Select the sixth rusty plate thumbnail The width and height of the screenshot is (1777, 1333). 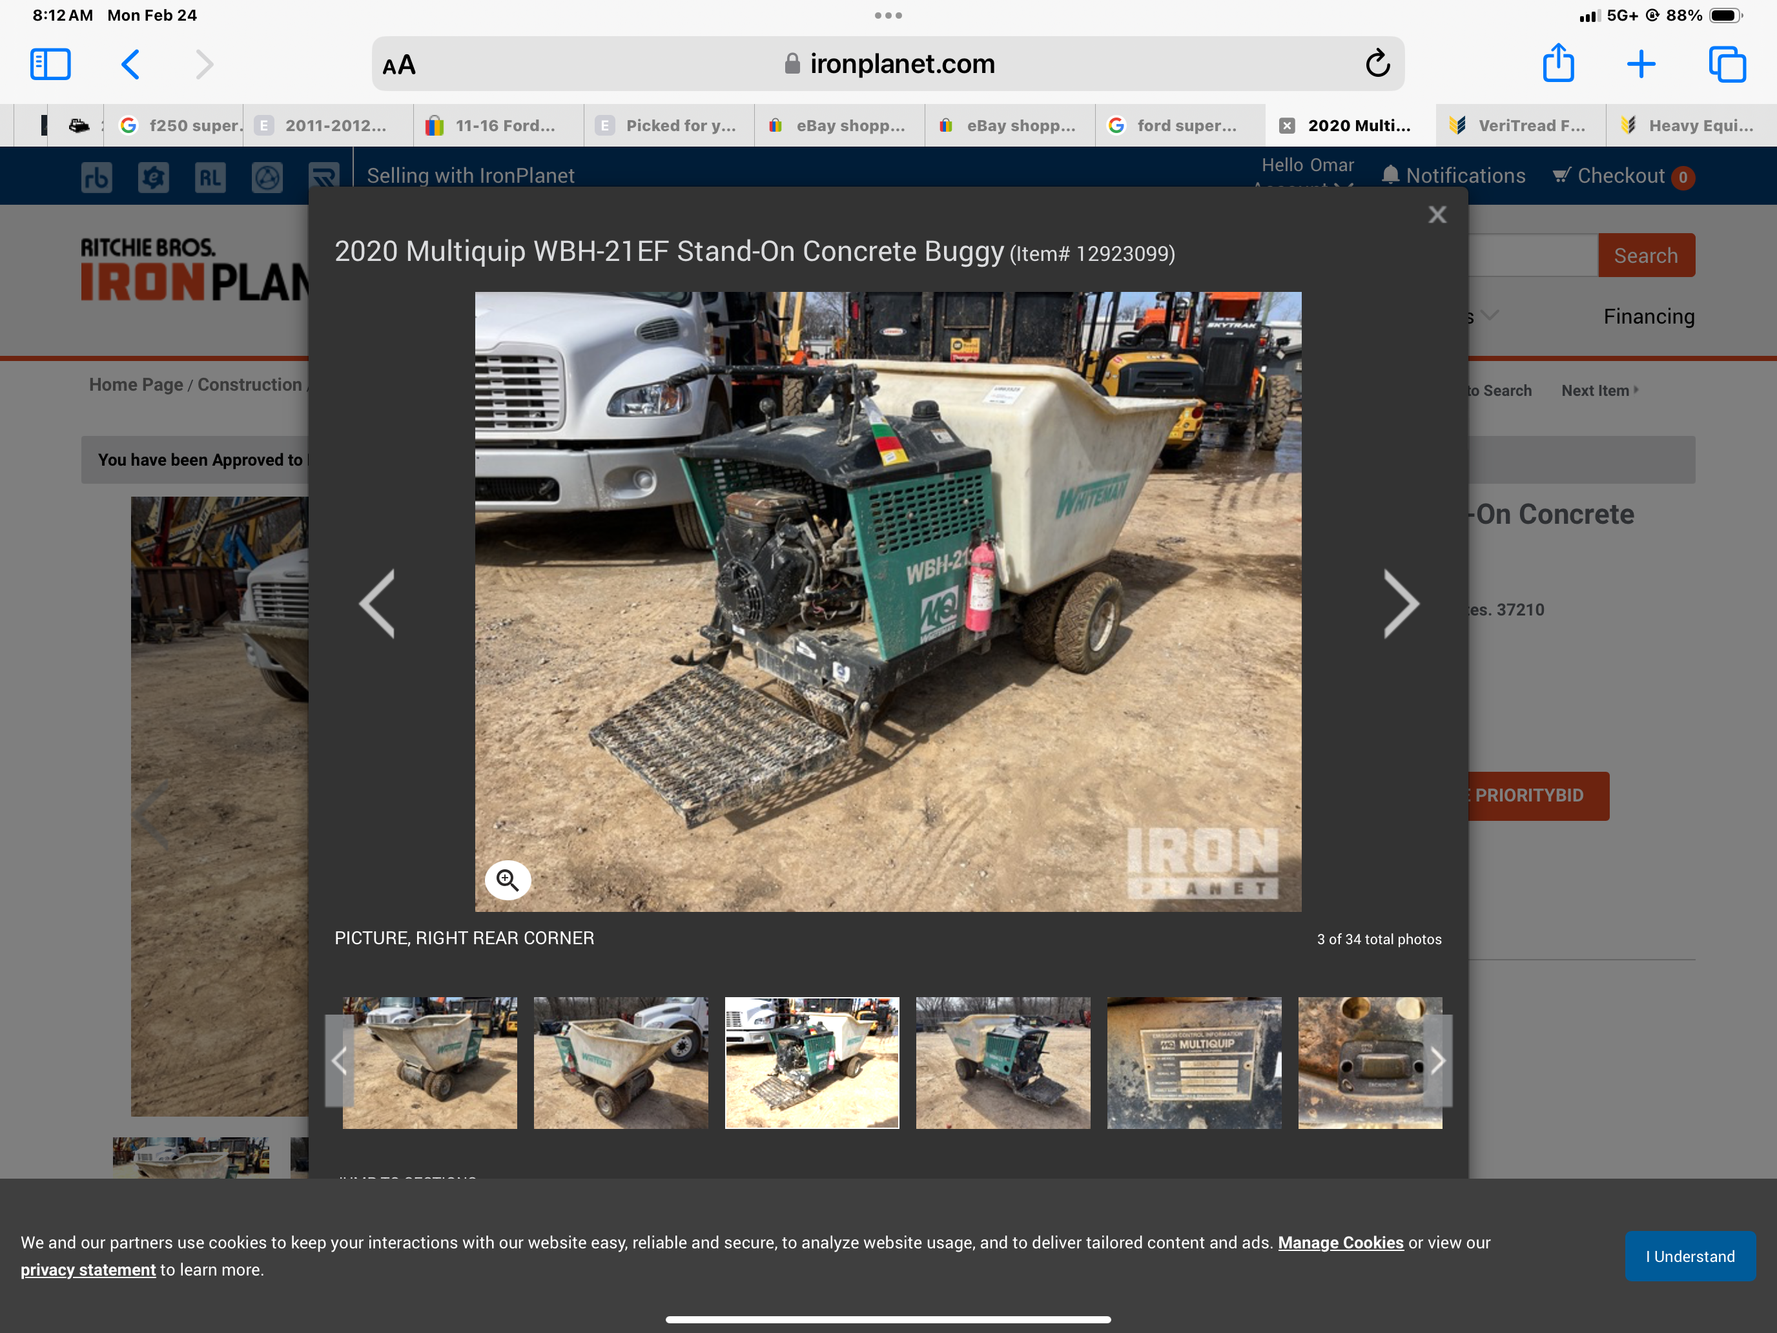coord(1370,1062)
